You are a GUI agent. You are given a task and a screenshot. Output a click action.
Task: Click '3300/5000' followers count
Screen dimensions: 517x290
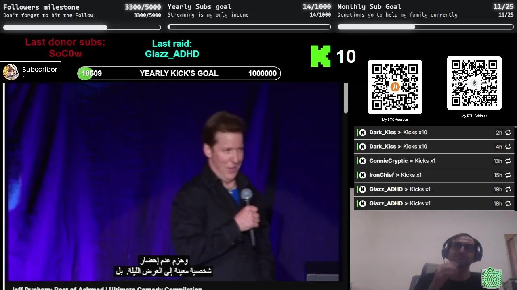click(x=143, y=7)
